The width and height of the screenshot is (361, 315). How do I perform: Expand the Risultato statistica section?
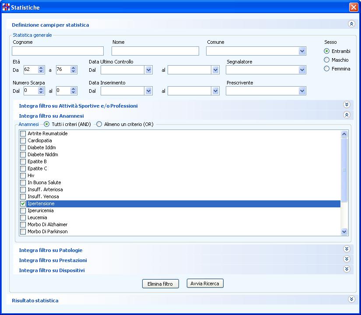click(x=351, y=300)
